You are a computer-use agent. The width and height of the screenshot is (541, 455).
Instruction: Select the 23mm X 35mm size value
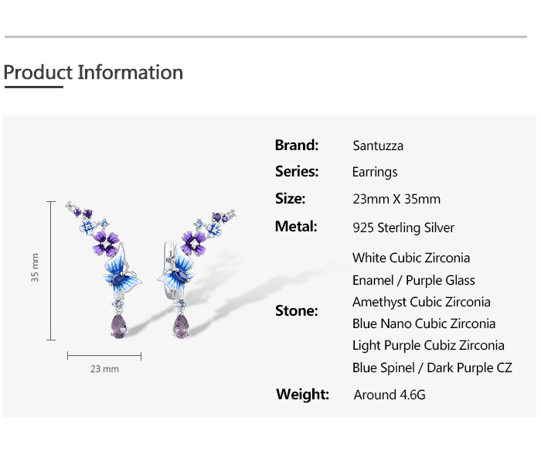pos(396,199)
